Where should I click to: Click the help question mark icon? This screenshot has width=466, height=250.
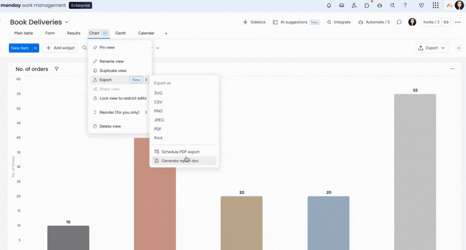[x=405, y=5]
